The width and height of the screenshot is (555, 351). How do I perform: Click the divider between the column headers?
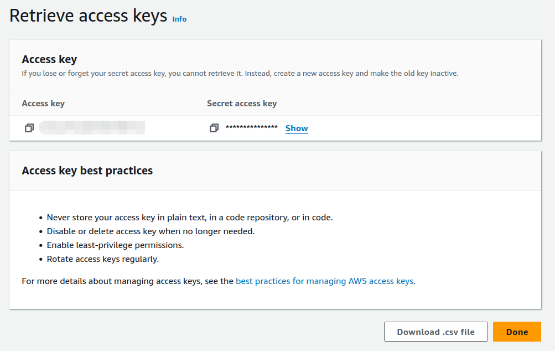pos(194,104)
